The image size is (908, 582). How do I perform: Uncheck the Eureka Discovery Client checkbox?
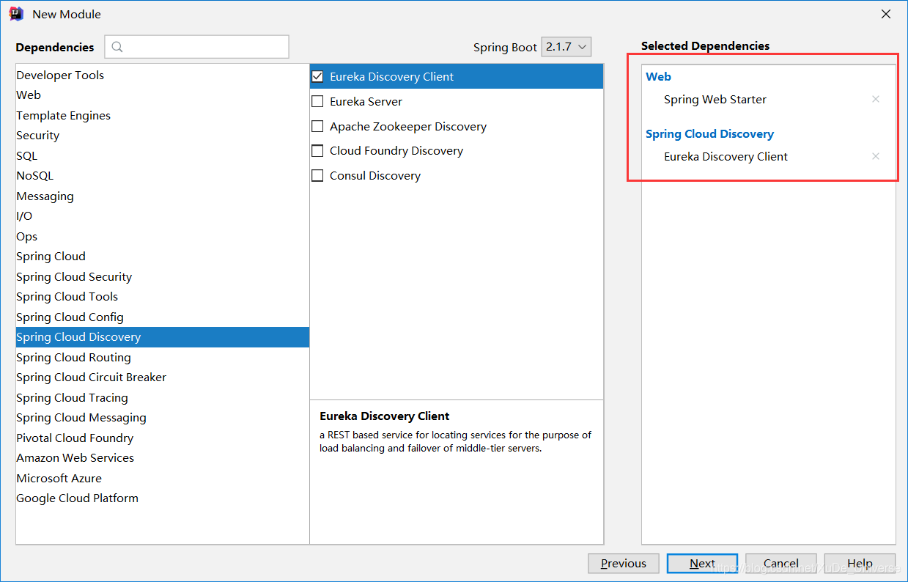[x=317, y=76]
